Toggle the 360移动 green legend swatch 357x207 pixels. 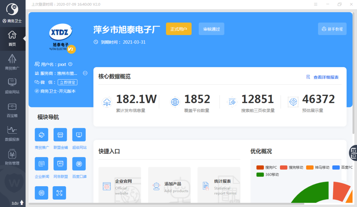click(260, 174)
